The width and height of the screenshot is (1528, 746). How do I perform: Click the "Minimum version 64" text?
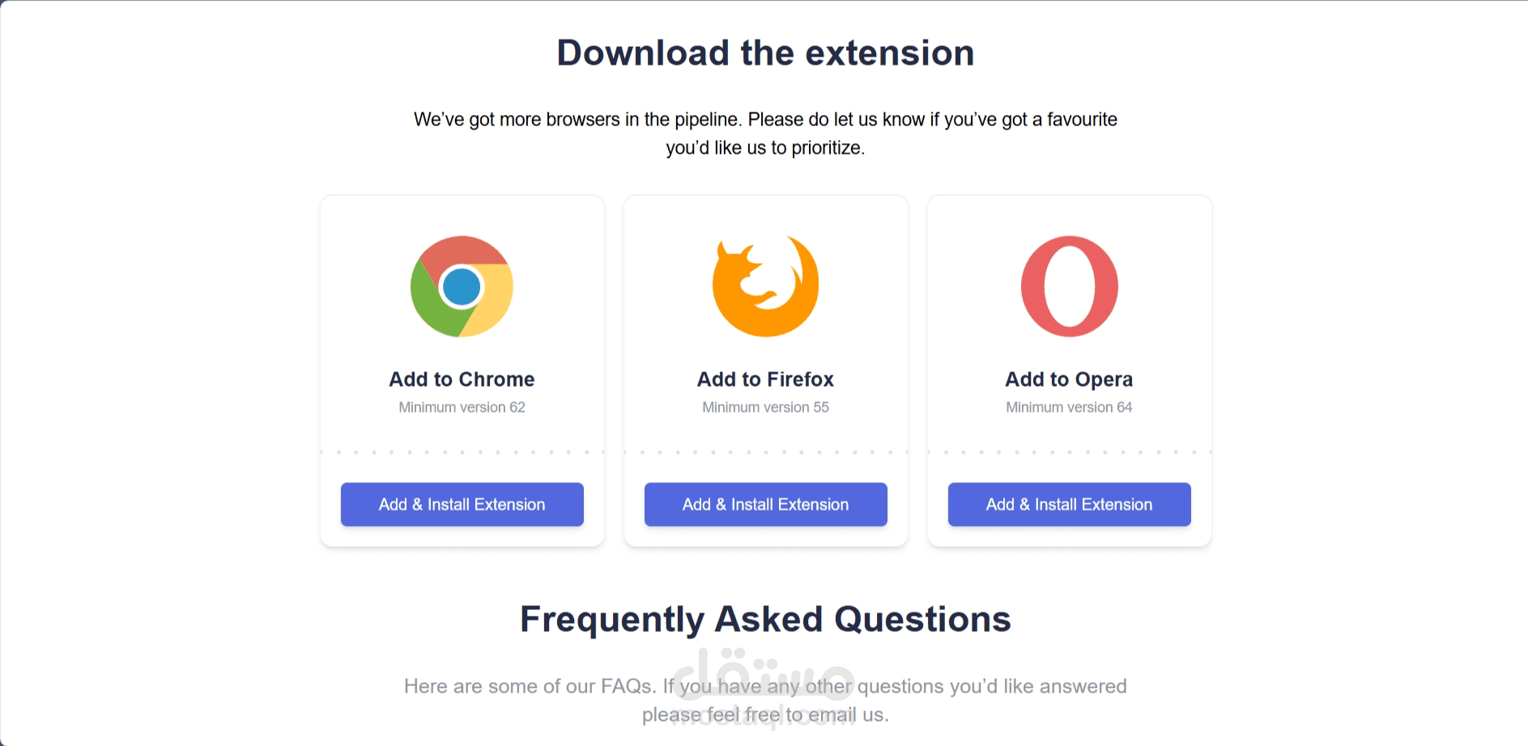click(x=1069, y=407)
